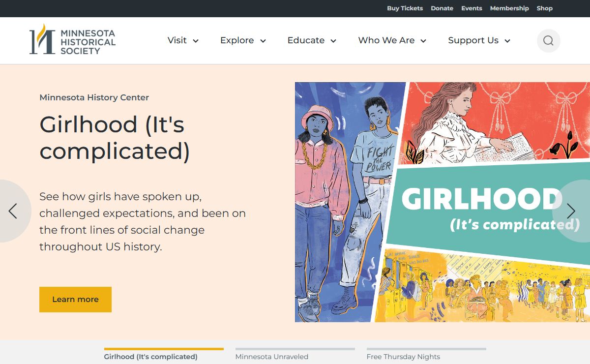The image size is (590, 364).
Task: Click the Minnesota History Center label
Action: tap(94, 97)
